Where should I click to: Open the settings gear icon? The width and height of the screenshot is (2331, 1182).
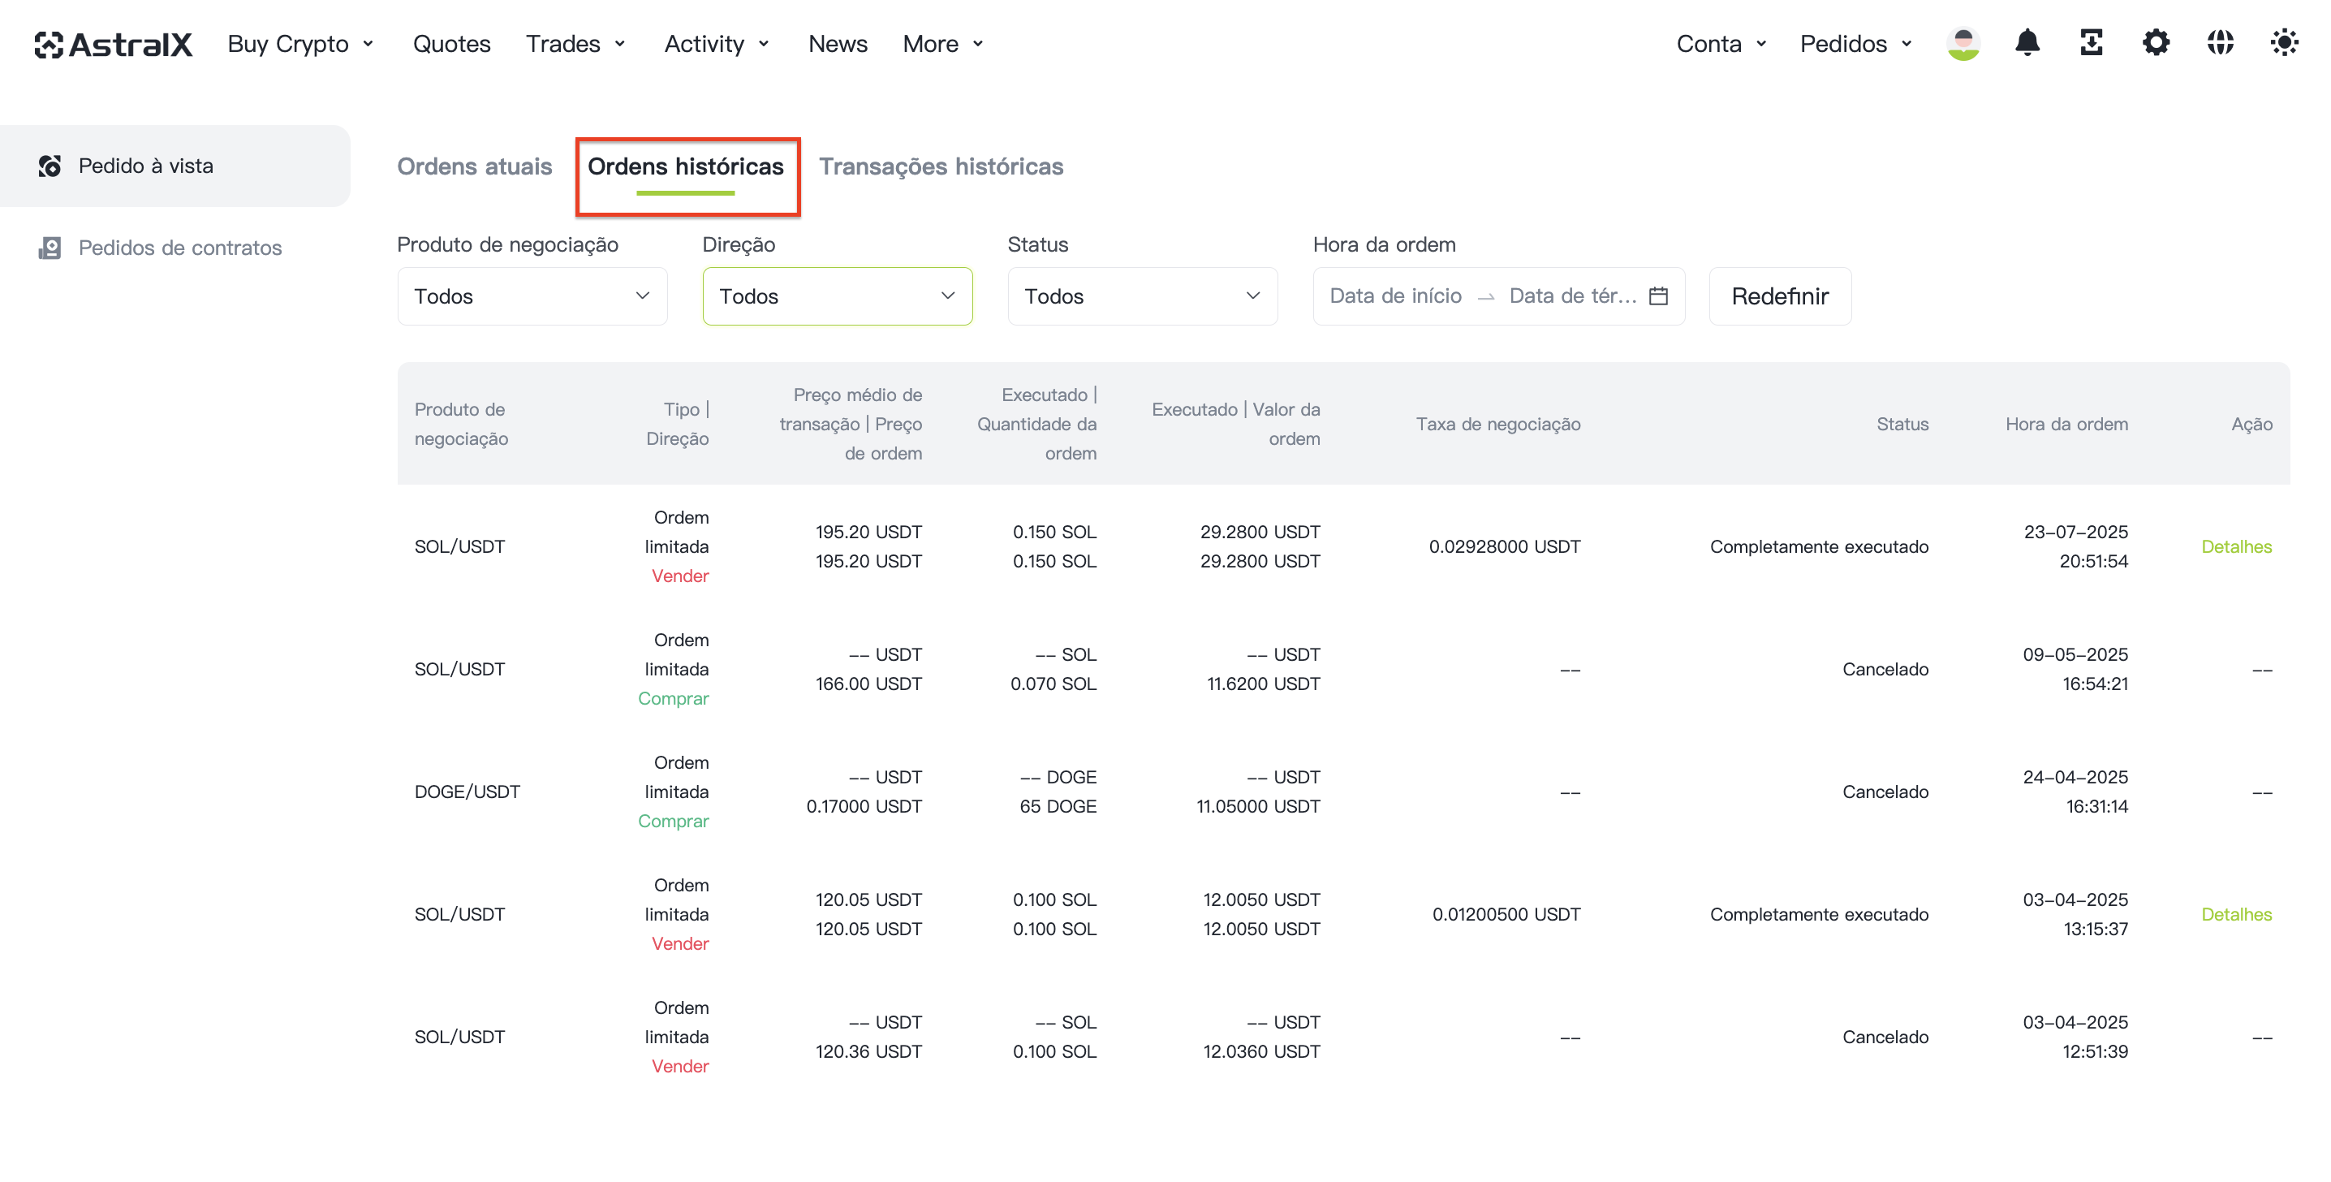pyautogui.click(x=2156, y=42)
